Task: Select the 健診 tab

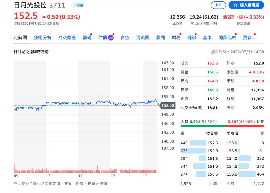Action: pyautogui.click(x=192, y=38)
